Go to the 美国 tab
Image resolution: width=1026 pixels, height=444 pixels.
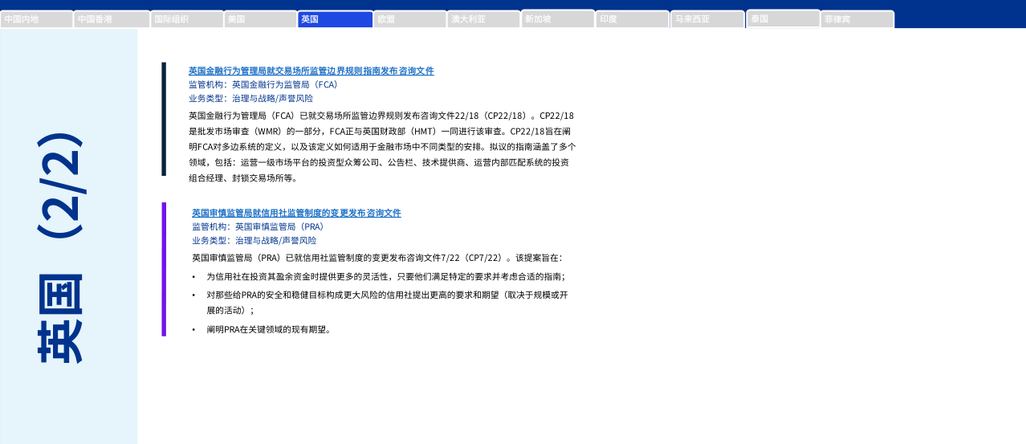pos(260,19)
